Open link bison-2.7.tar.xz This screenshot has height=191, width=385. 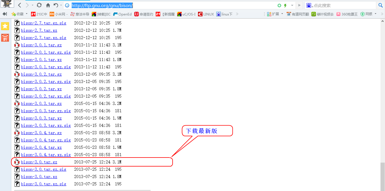pos(39,30)
